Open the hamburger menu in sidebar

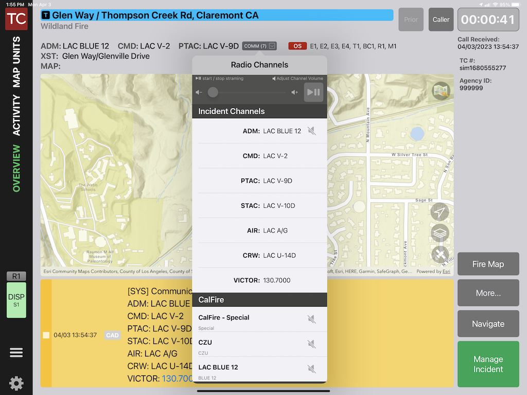[x=16, y=352]
